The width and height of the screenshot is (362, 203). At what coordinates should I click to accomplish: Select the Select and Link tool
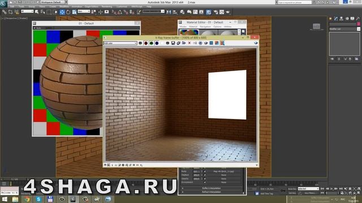coord(4,12)
